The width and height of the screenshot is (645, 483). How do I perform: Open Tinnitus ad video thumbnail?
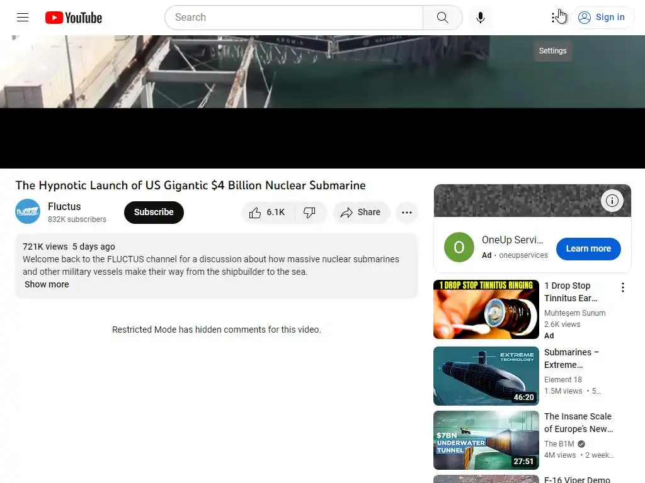[x=486, y=309]
